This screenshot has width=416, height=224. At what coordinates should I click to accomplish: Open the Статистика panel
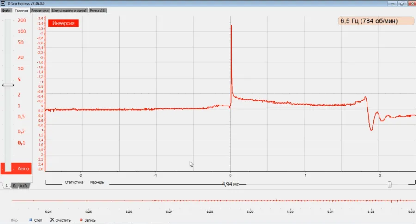[74, 182]
